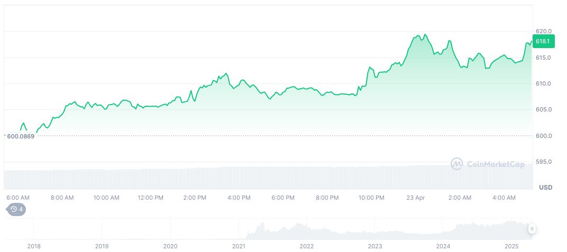Grab the range slider handle at right edge
567x252 pixels.
[532, 229]
